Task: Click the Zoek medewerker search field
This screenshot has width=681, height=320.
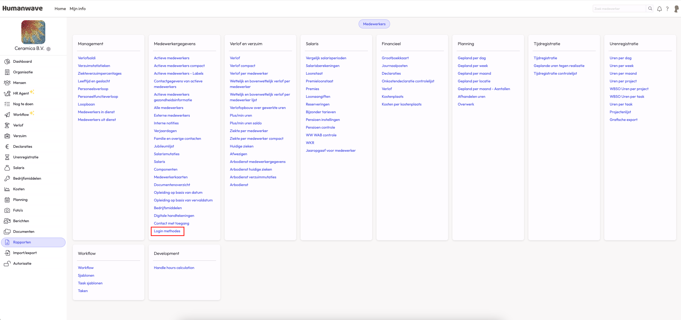Action: click(619, 9)
